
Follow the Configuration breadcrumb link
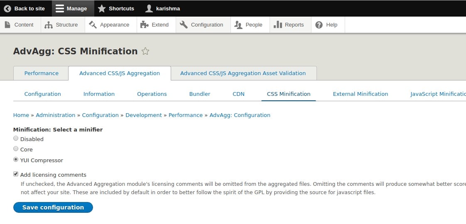[x=101, y=115]
